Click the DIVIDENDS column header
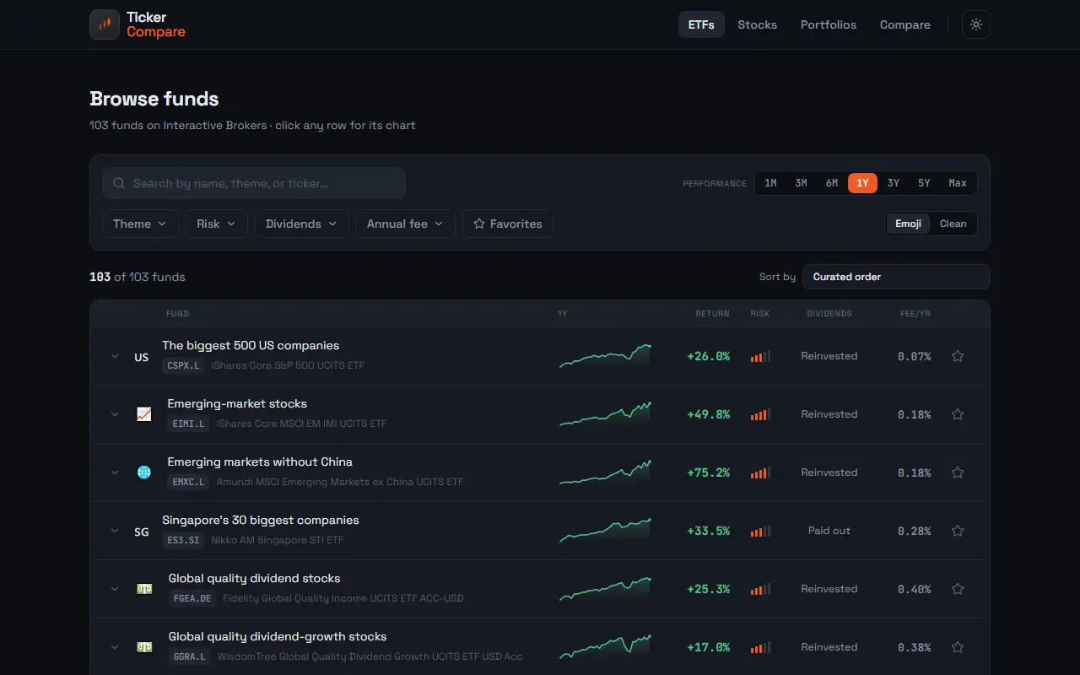The image size is (1080, 675). 829,314
